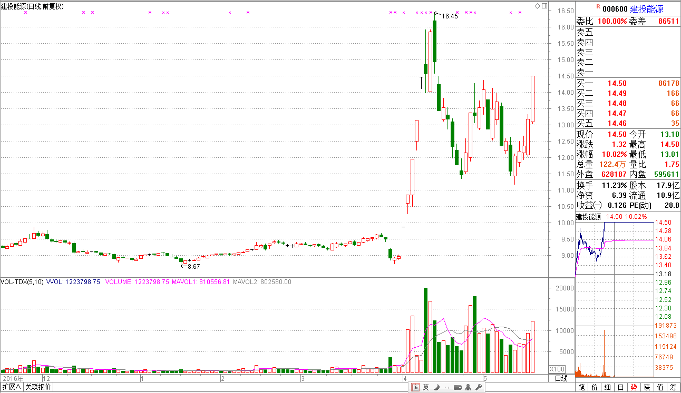Switch to the 值 tab
Image resolution: width=681 pixels, height=393 pixels.
click(660, 388)
